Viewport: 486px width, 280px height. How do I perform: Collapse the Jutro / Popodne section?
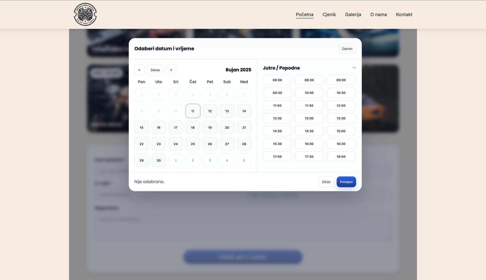pyautogui.click(x=354, y=68)
